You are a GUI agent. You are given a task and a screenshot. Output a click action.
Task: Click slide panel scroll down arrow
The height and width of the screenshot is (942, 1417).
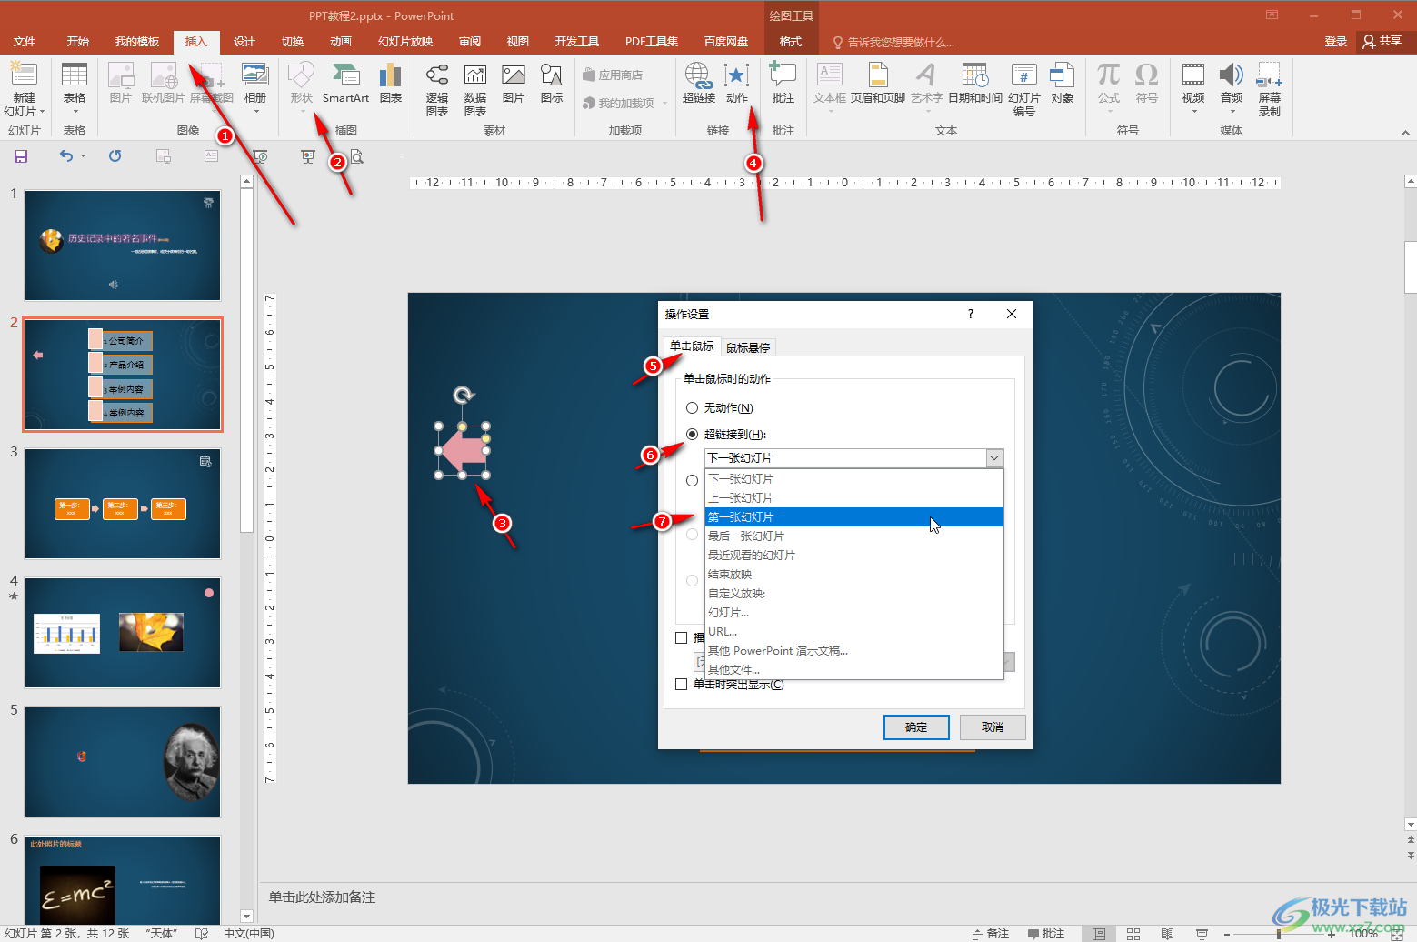pyautogui.click(x=246, y=916)
